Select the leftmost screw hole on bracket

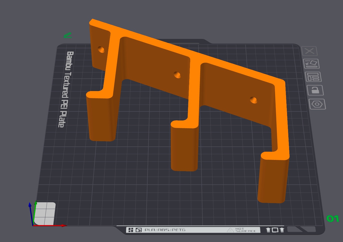point(101,49)
